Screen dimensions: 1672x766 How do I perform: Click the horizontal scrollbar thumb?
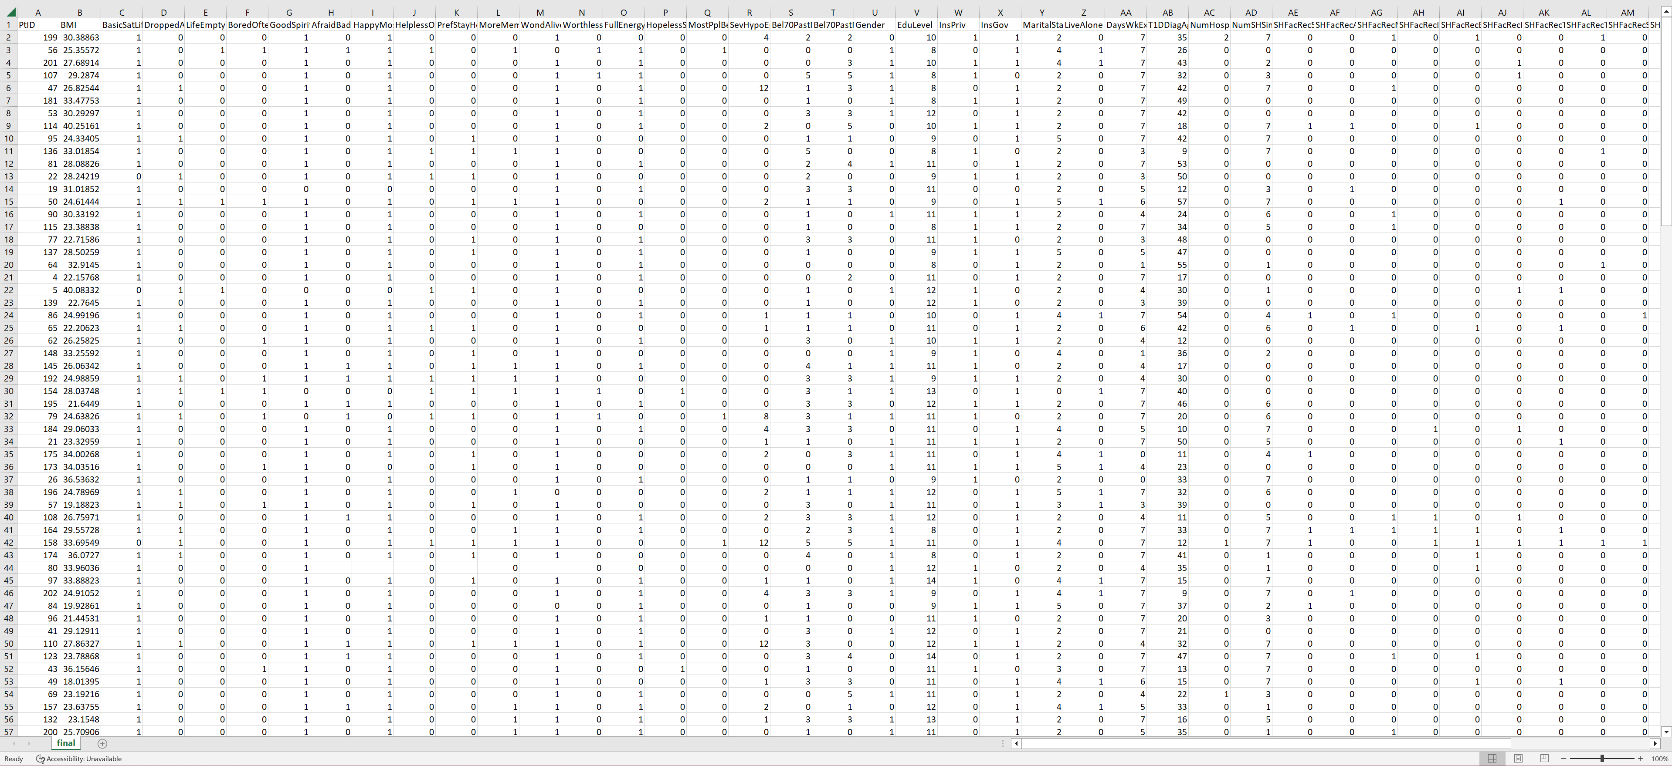coord(1266,743)
